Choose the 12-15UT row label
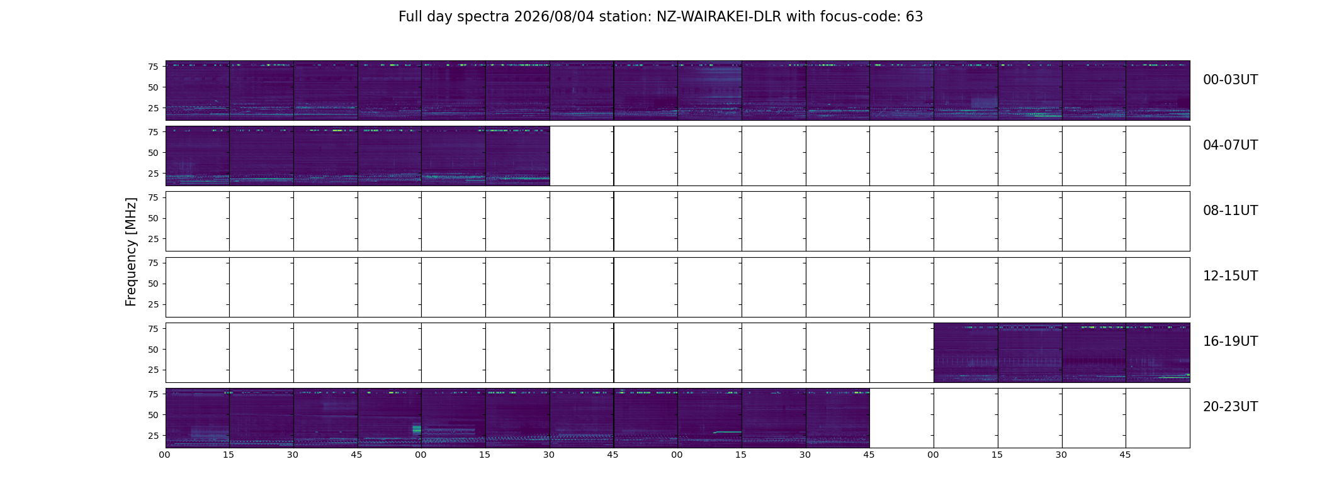The image size is (1322, 503). click(x=1230, y=276)
